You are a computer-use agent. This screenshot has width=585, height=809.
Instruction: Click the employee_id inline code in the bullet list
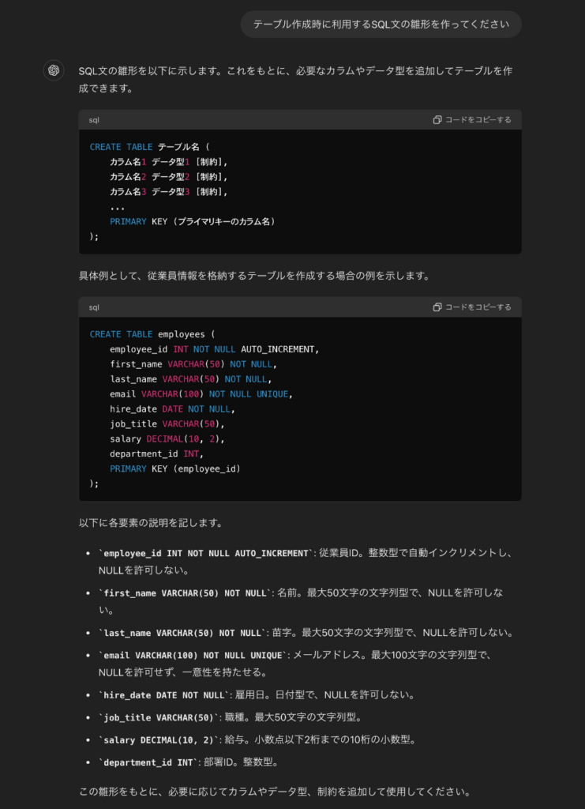pyautogui.click(x=205, y=554)
